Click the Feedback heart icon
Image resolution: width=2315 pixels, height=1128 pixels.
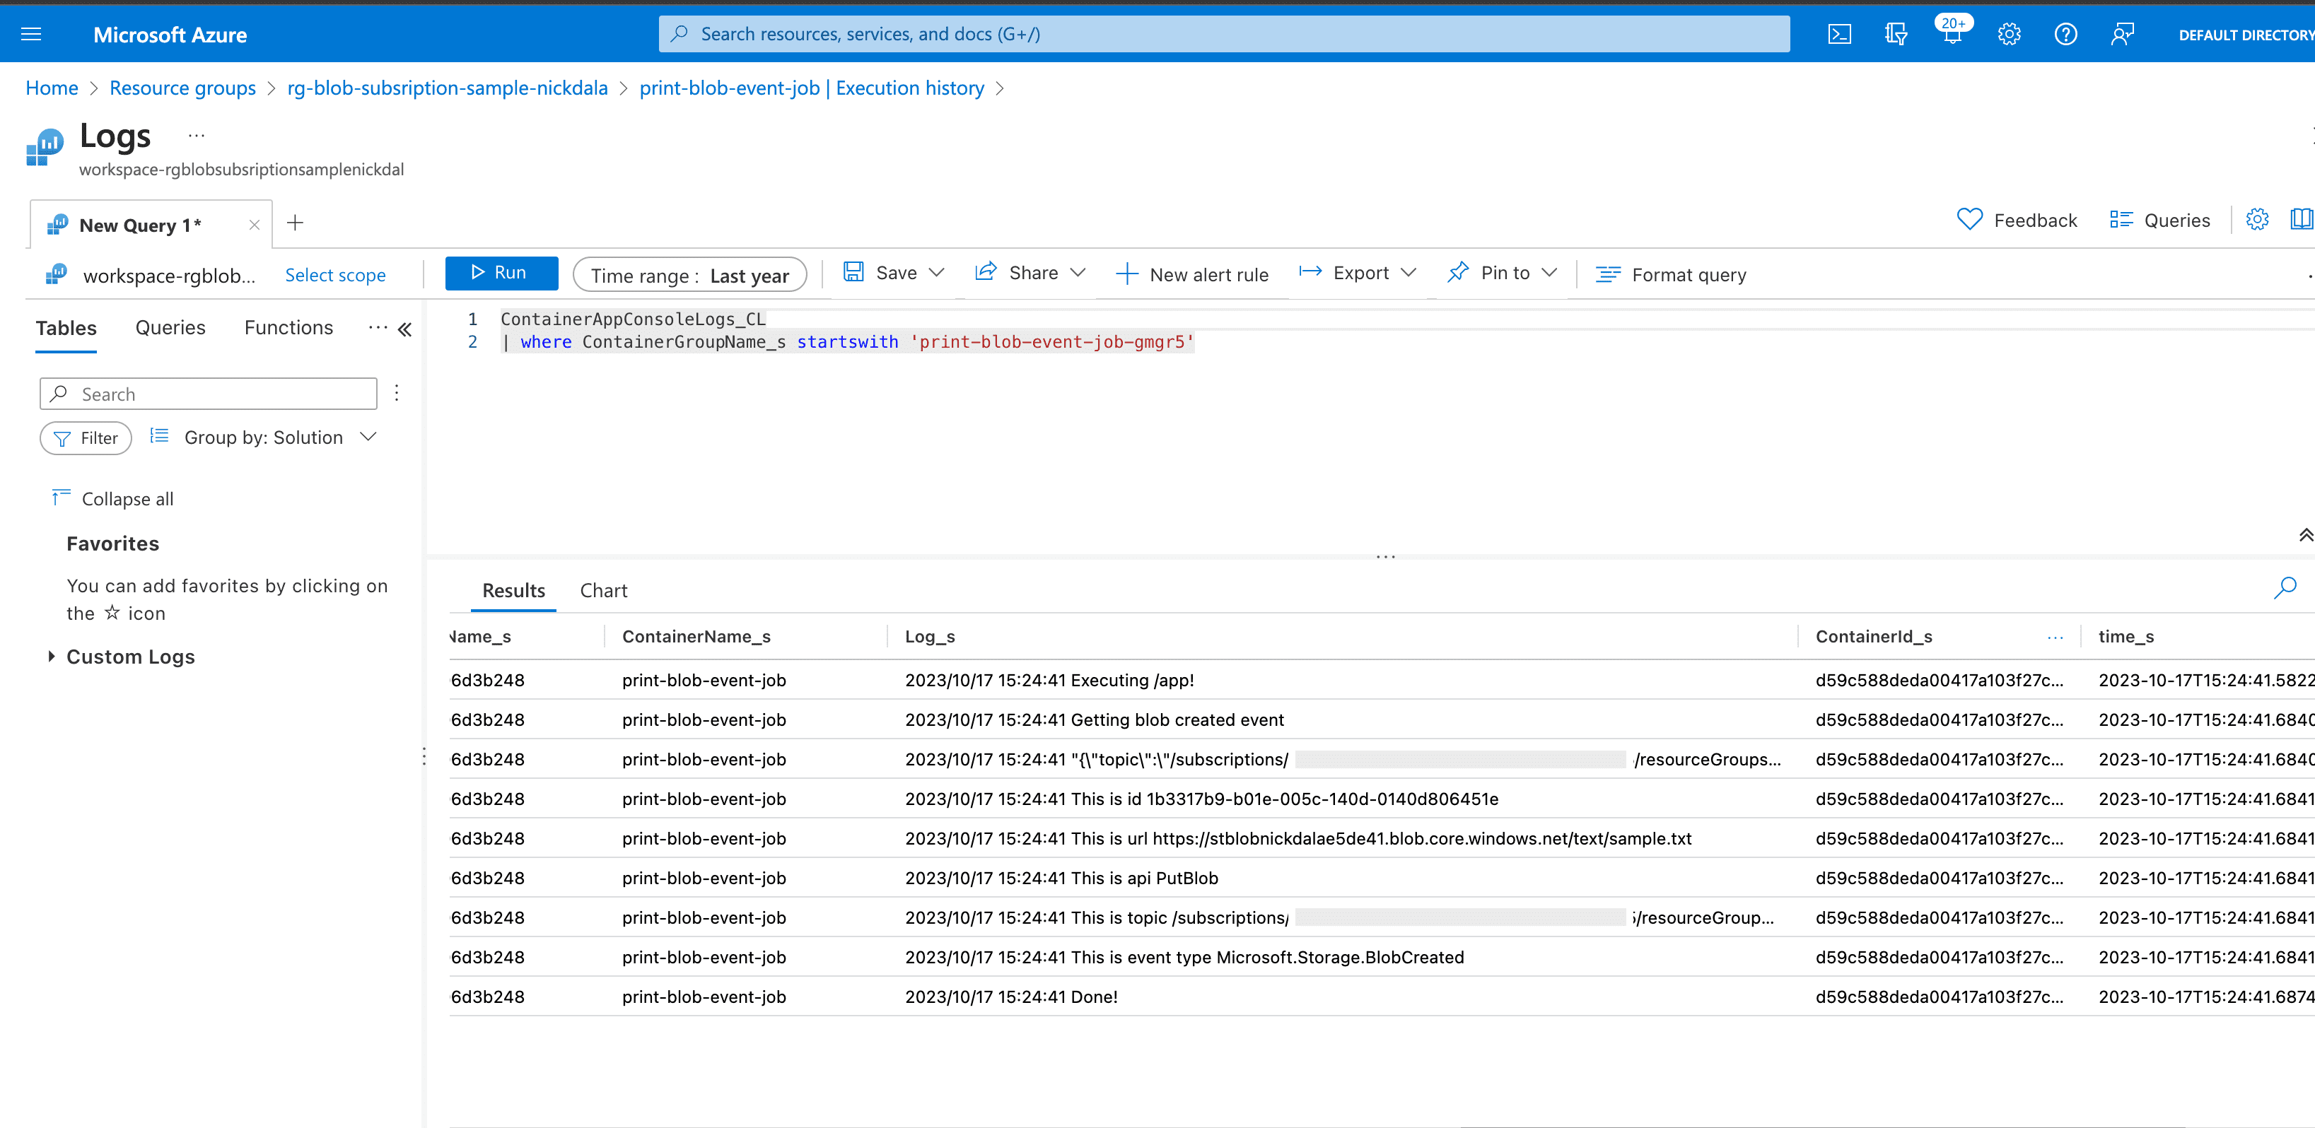click(1969, 219)
